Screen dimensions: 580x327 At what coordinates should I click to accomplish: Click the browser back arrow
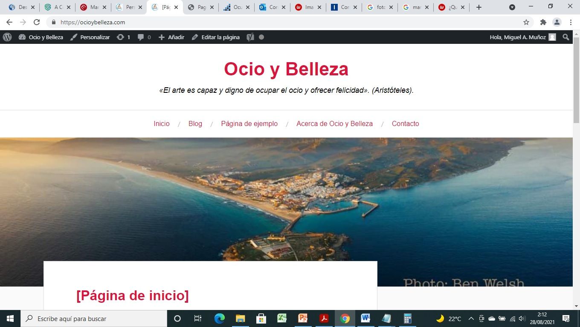pos(9,22)
